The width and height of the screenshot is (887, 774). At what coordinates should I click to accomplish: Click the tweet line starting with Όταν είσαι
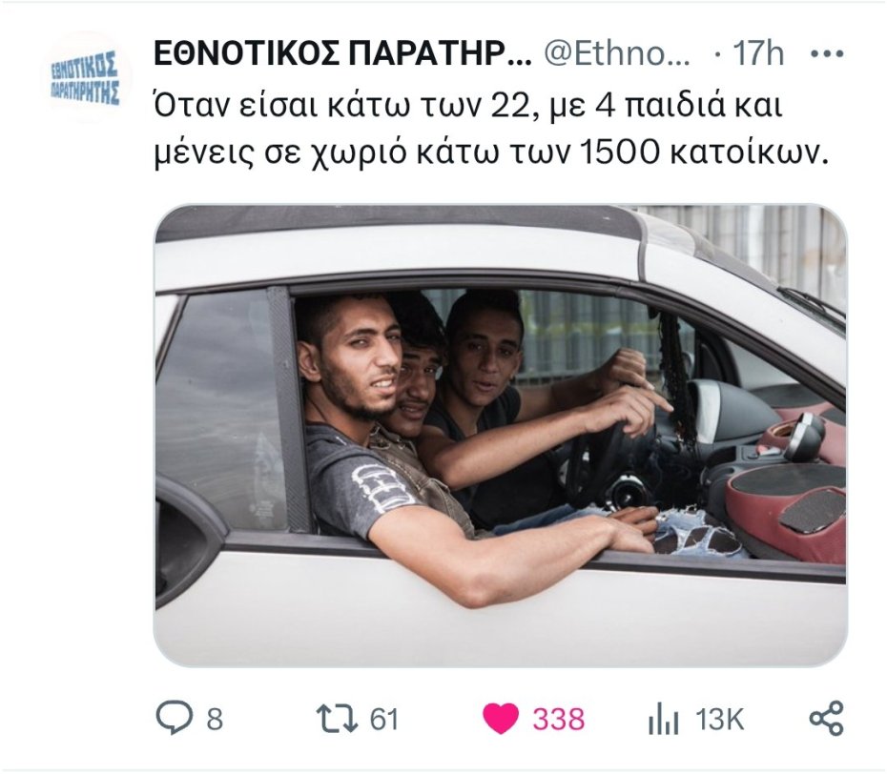[x=468, y=105]
